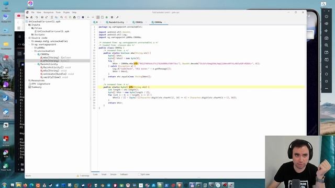This screenshot has height=188, width=335.
Task: Open the Plugins menu
Action: pos(66,13)
